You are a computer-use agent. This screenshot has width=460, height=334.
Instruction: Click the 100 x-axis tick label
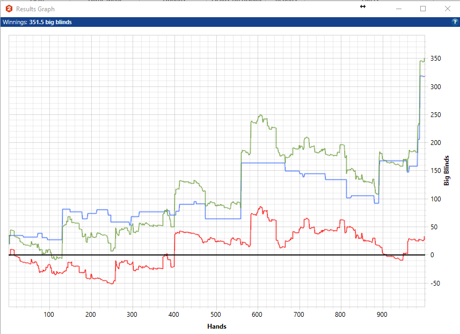coord(49,315)
